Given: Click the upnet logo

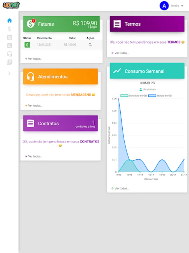Looking at the screenshot, I should 11,5.
